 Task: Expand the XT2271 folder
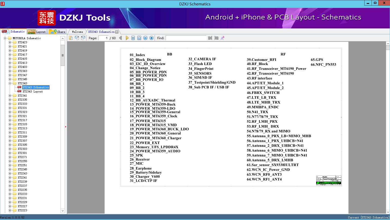click(10, 157)
